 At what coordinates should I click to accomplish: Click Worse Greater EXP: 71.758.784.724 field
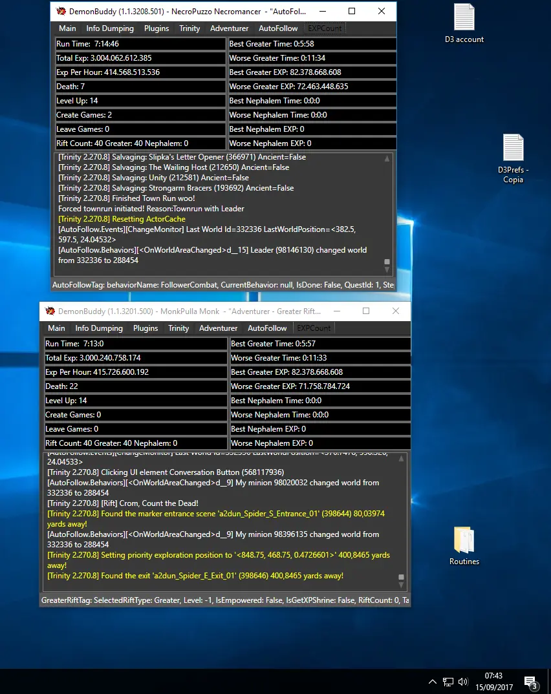[319, 386]
